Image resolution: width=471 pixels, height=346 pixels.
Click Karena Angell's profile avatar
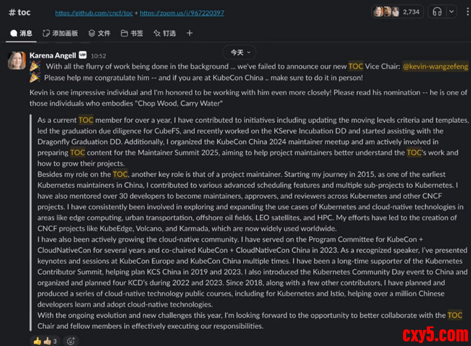tap(17, 60)
